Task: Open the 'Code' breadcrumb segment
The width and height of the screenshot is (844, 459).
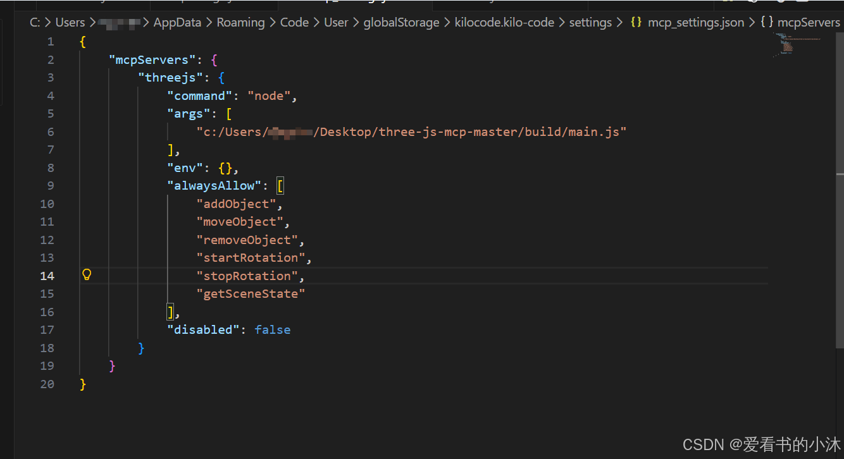Action: point(294,22)
